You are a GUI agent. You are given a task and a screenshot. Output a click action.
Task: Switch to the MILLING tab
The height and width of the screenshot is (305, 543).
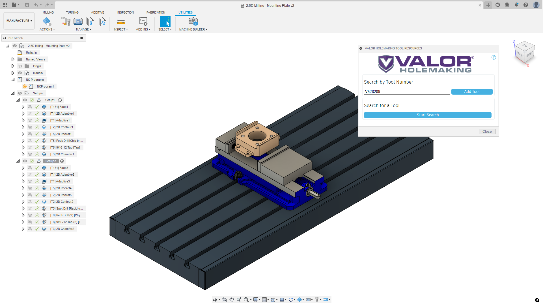48,12
